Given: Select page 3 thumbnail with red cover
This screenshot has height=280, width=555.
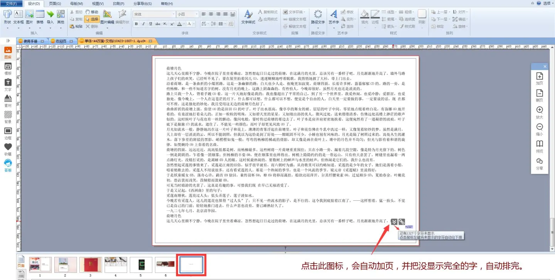Looking at the screenshot, I should (x=91, y=265).
